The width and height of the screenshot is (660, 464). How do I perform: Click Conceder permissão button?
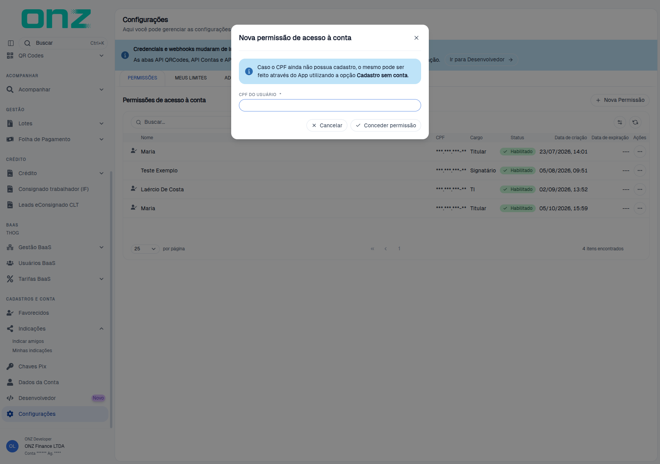(386, 125)
